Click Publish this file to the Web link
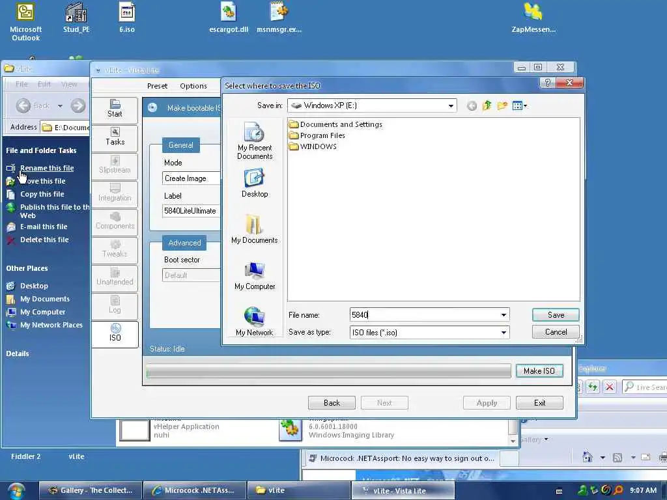The image size is (667, 500). point(55,212)
